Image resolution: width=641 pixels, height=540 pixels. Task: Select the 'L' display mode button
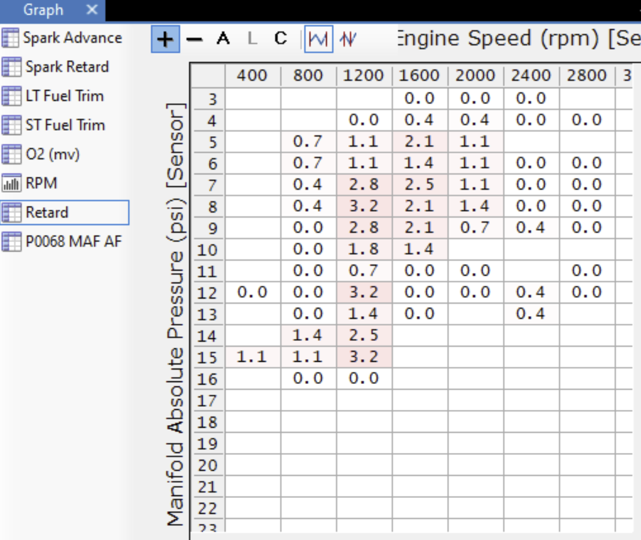point(252,38)
